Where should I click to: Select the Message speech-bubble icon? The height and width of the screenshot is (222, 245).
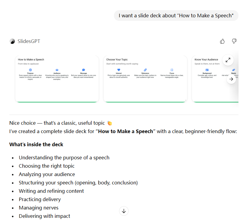tap(84, 70)
